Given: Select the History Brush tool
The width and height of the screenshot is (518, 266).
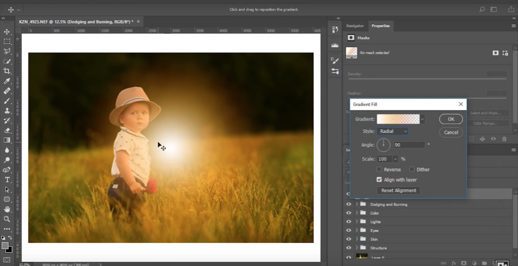Looking at the screenshot, I should pos(7,121).
